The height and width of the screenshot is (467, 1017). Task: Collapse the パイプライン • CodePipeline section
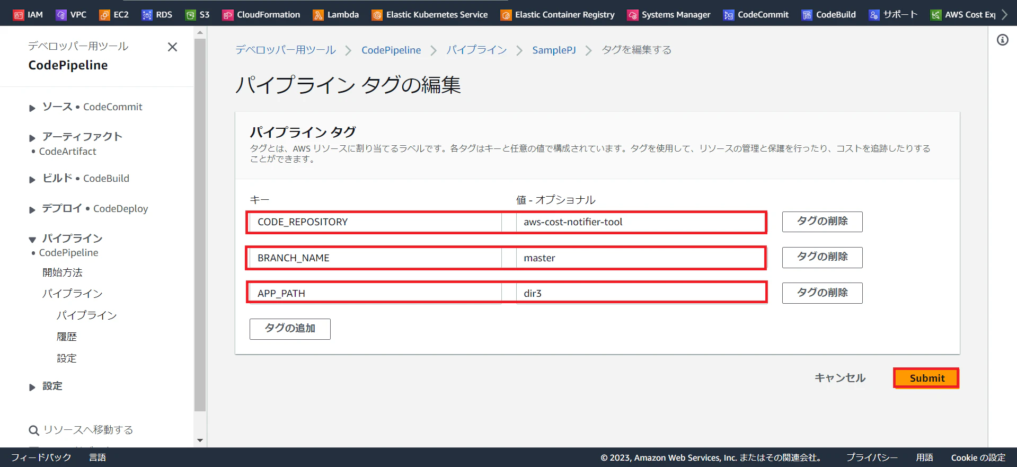tap(32, 240)
